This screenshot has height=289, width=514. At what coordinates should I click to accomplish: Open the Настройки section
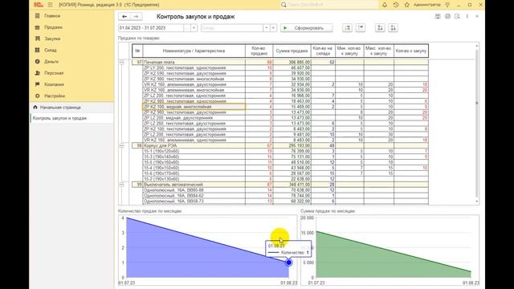tap(55, 96)
